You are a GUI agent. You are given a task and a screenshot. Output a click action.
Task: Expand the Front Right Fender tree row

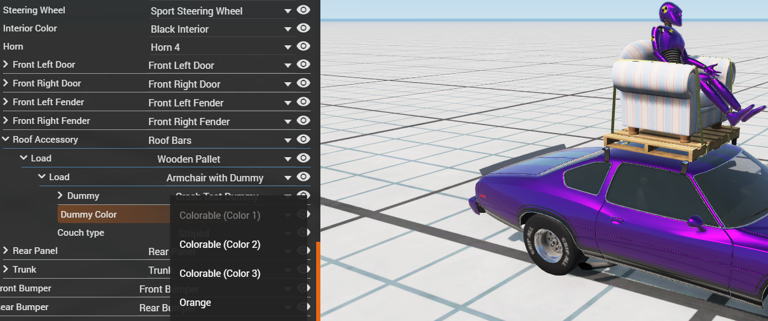[x=6, y=120]
